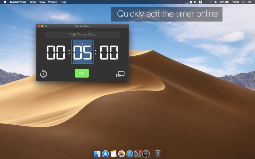Click the scissors-like menu bar icon

point(195,2)
